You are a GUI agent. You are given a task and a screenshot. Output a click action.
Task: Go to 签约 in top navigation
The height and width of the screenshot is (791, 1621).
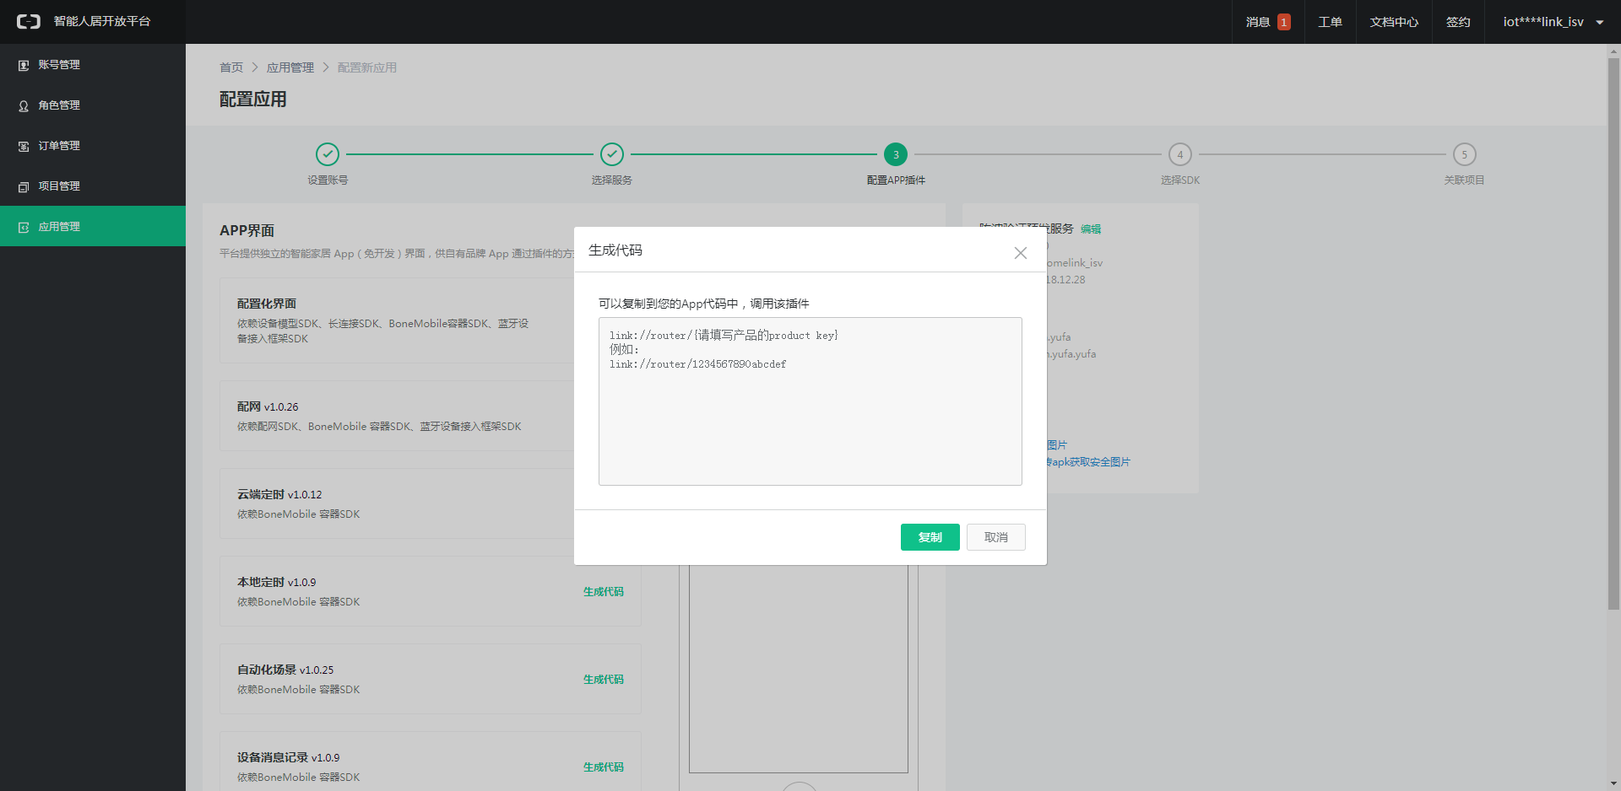coord(1457,22)
